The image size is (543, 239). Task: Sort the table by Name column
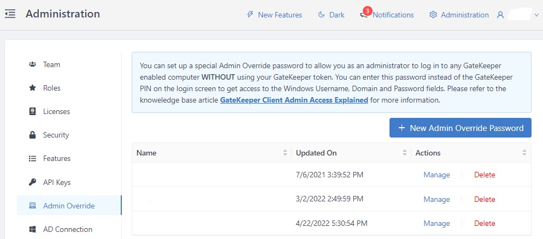coord(285,153)
